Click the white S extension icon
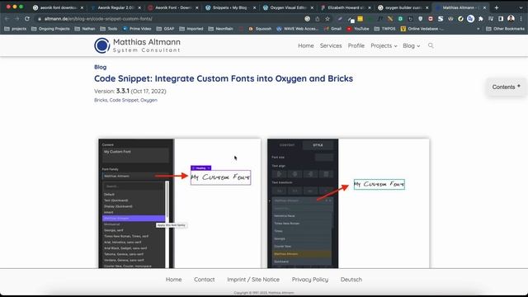The image size is (528, 297). pyautogui.click(x=441, y=19)
